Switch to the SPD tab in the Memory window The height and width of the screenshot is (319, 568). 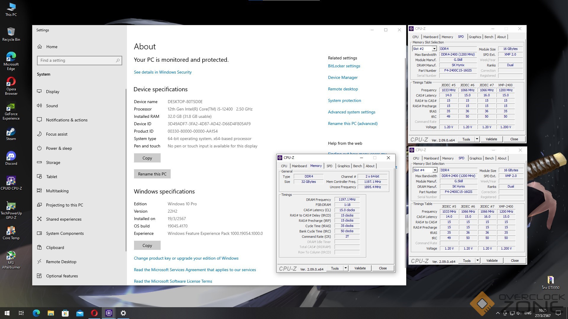pos(329,166)
